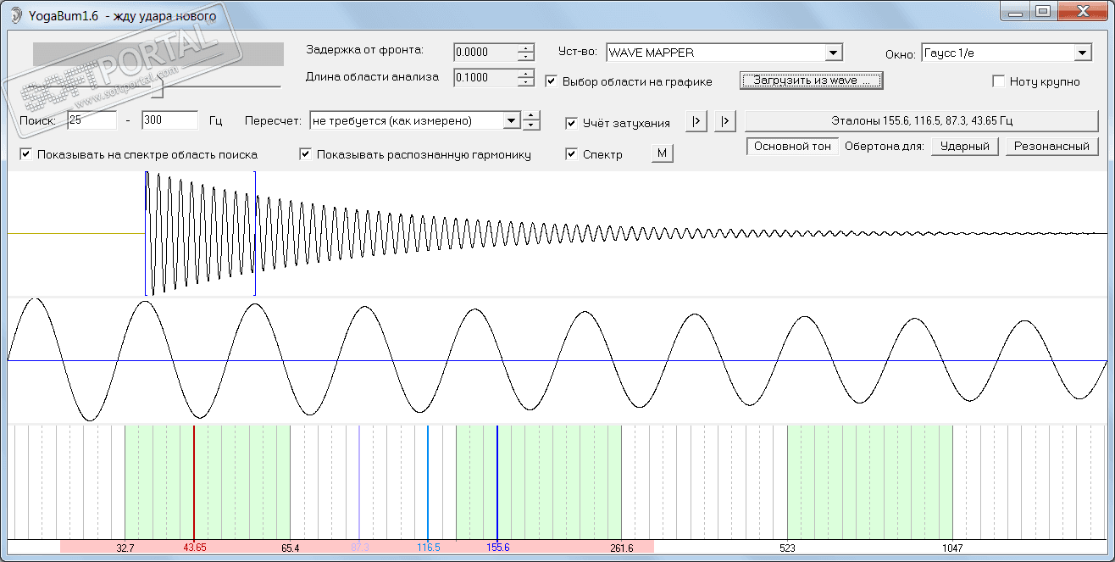Increase 'Задержка от фронта' with up arrow
The image size is (1115, 562).
click(527, 47)
